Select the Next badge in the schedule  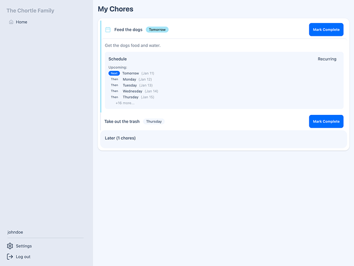114,73
